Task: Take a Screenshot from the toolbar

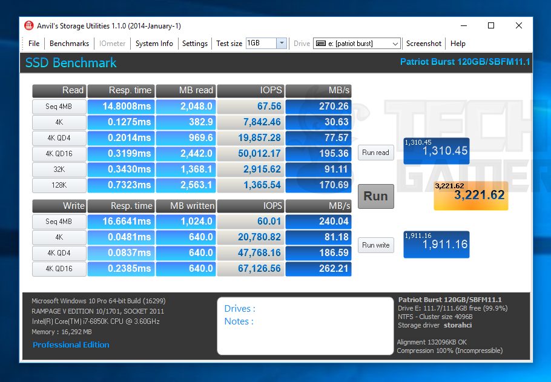Action: (x=423, y=44)
